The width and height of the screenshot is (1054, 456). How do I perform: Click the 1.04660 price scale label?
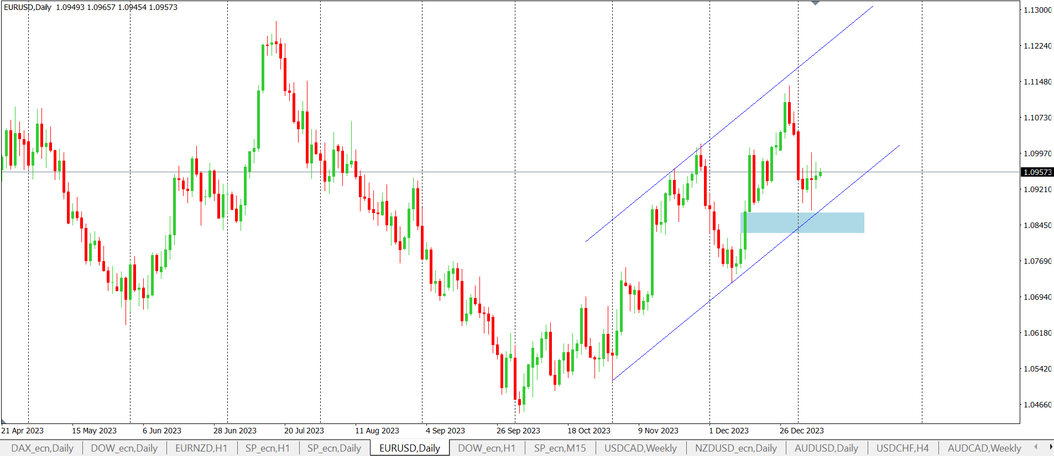1037,405
